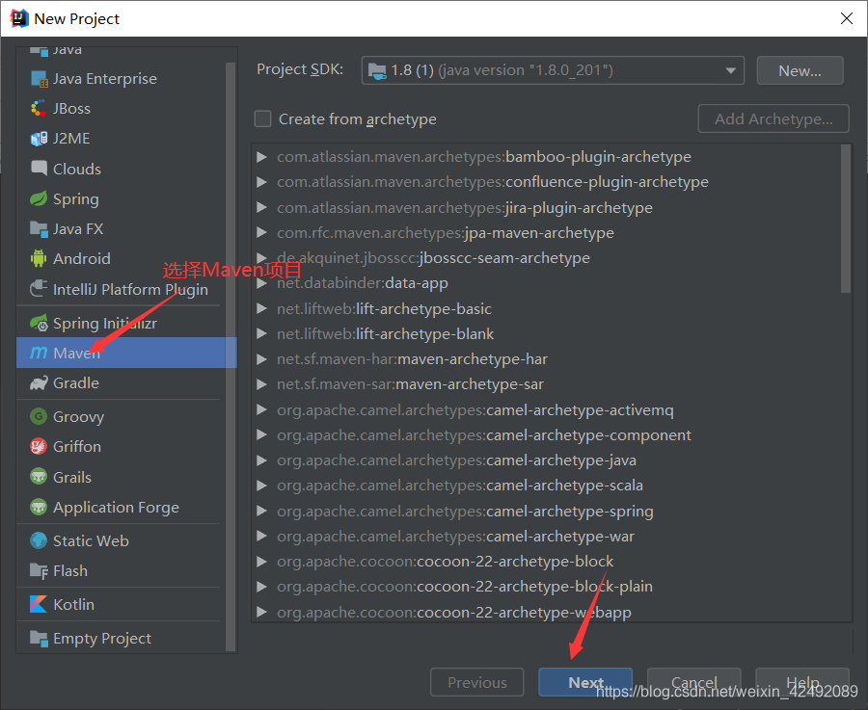Screen dimensions: 868x710
Task: Click the JBoss colorful dots icon
Action: (39, 109)
